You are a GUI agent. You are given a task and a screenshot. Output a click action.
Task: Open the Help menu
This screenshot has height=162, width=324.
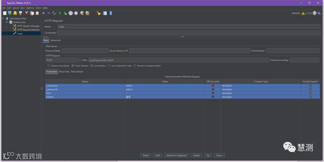coord(45,8)
